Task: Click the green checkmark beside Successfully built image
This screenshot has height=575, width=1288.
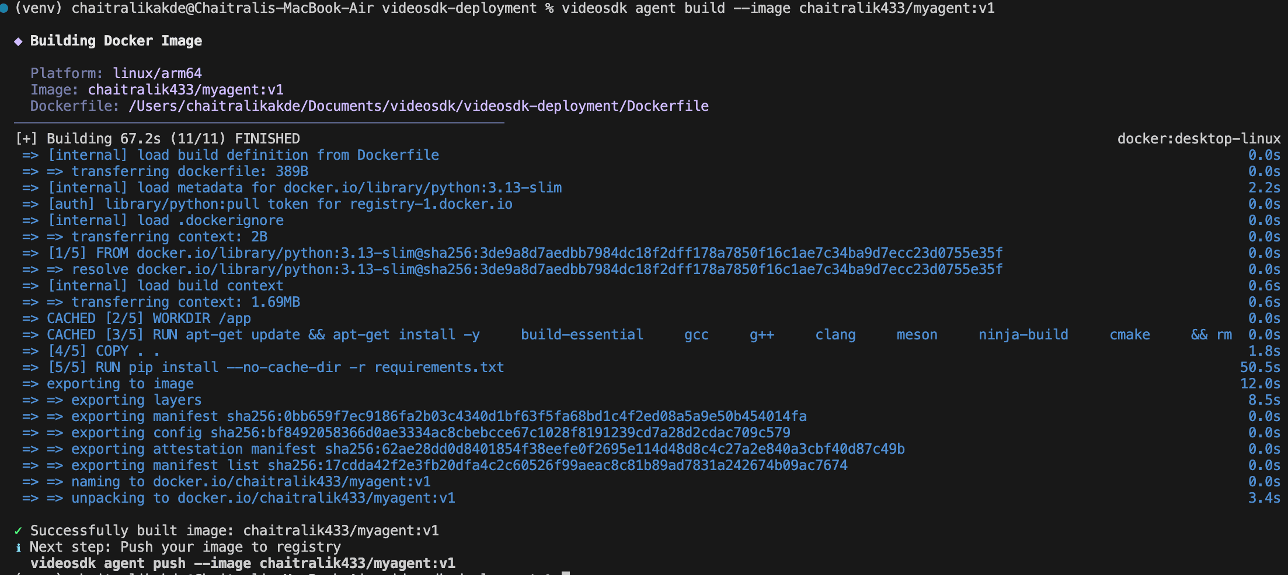Action: 18,531
